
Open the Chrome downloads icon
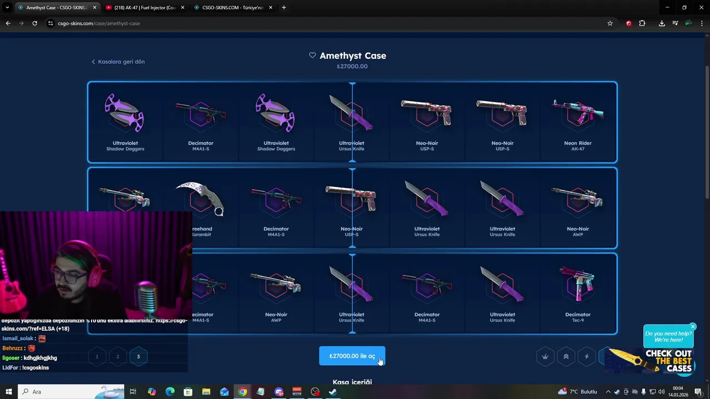662,23
